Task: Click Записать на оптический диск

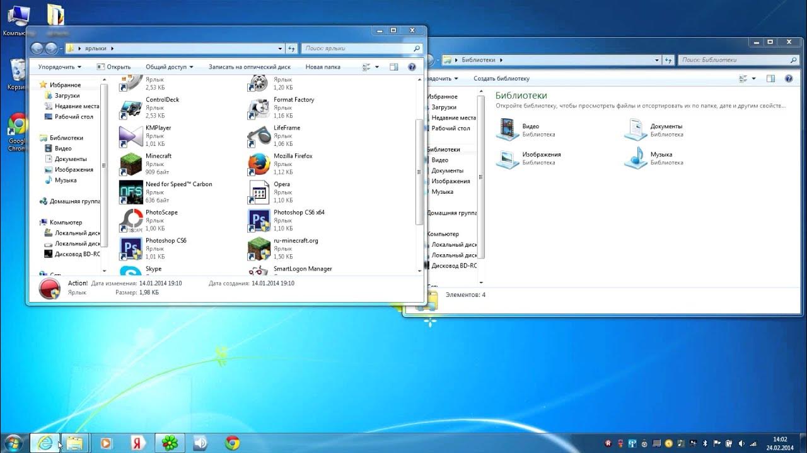Action: coord(250,67)
